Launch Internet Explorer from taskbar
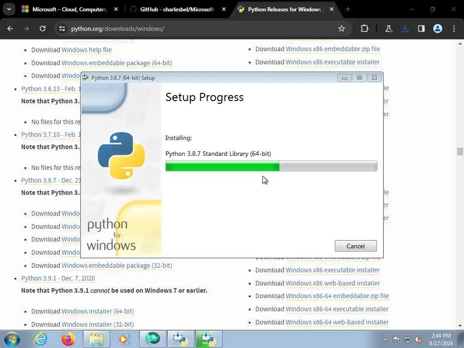This screenshot has width=464, height=348. tap(40, 339)
